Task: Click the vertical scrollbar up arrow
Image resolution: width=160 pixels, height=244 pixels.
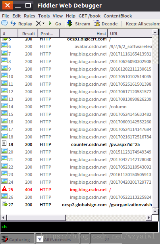Action: pyautogui.click(x=155, y=33)
